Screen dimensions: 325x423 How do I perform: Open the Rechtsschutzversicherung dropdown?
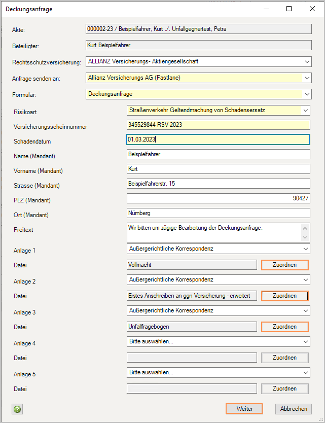199,61
